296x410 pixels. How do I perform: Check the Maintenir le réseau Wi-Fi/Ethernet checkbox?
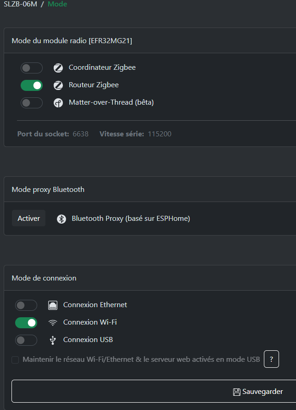tap(15, 359)
